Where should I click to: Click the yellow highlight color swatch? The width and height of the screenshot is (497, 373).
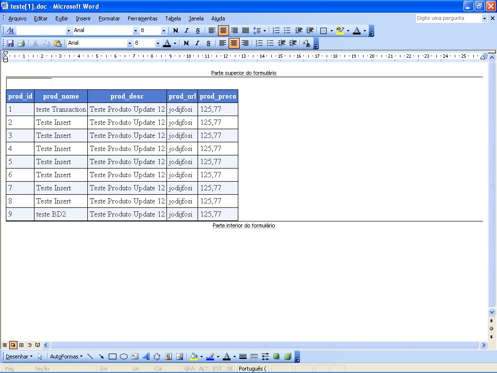tap(340, 31)
